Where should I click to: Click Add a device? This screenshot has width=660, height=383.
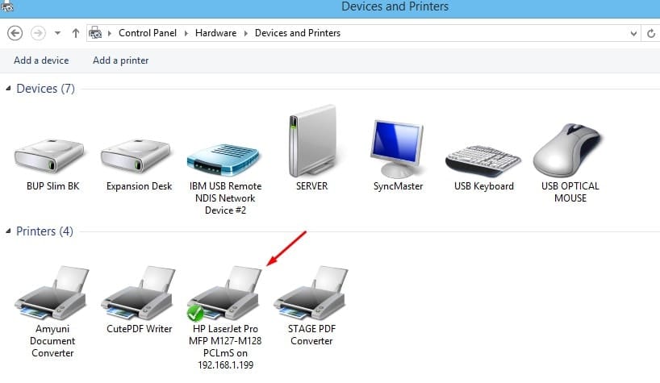41,60
